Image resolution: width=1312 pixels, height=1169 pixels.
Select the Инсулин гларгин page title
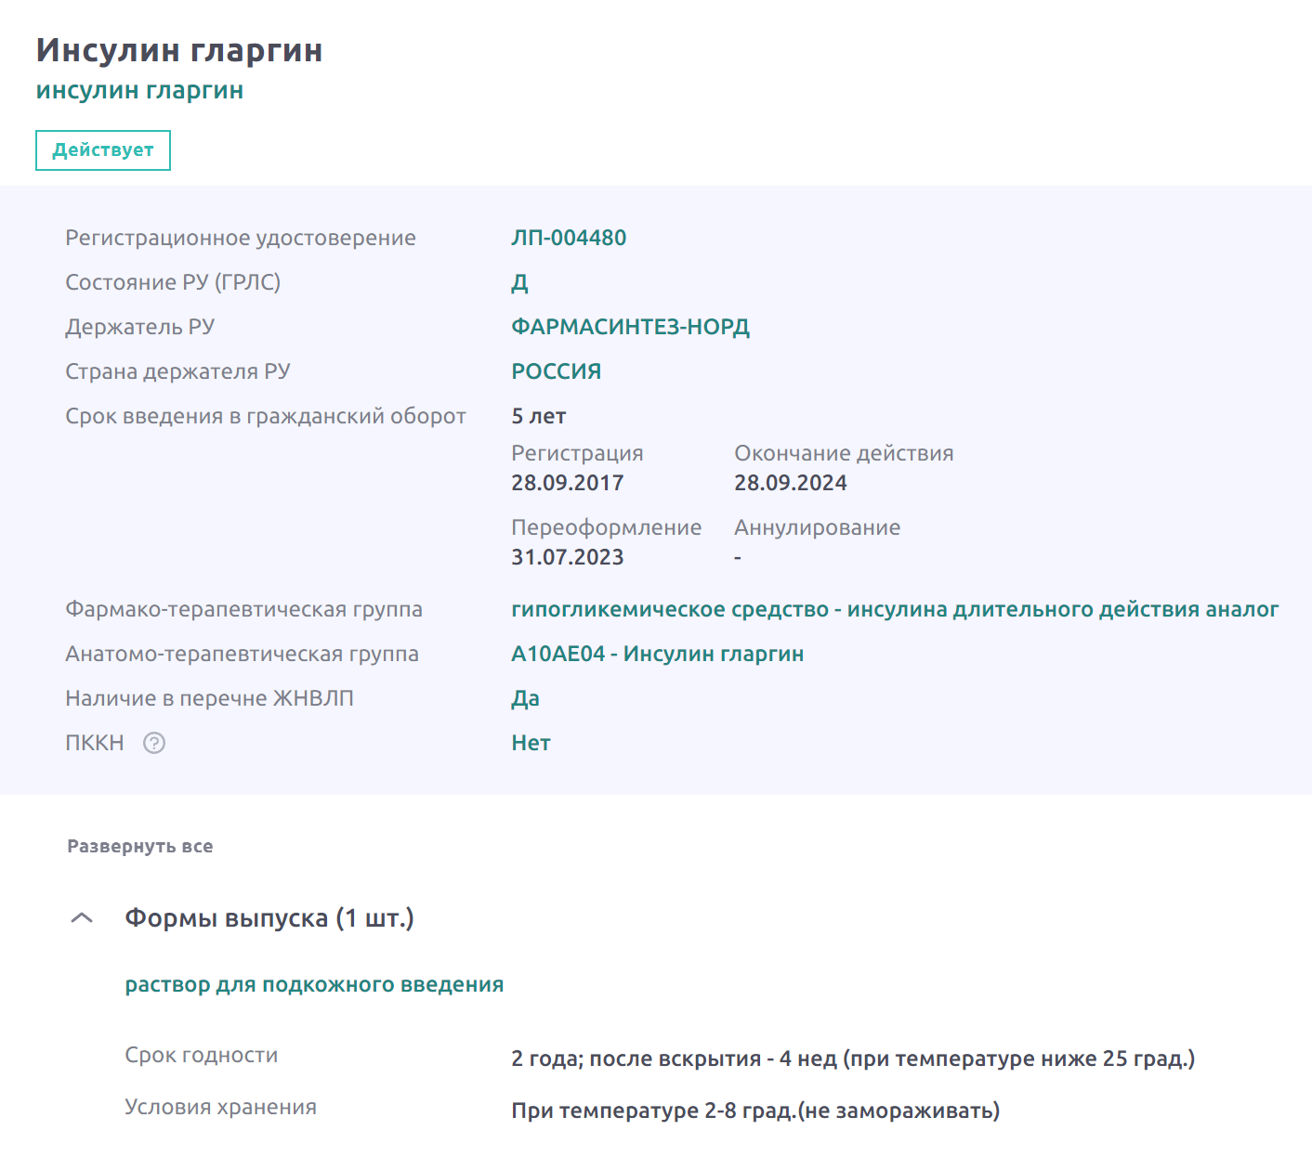click(179, 50)
